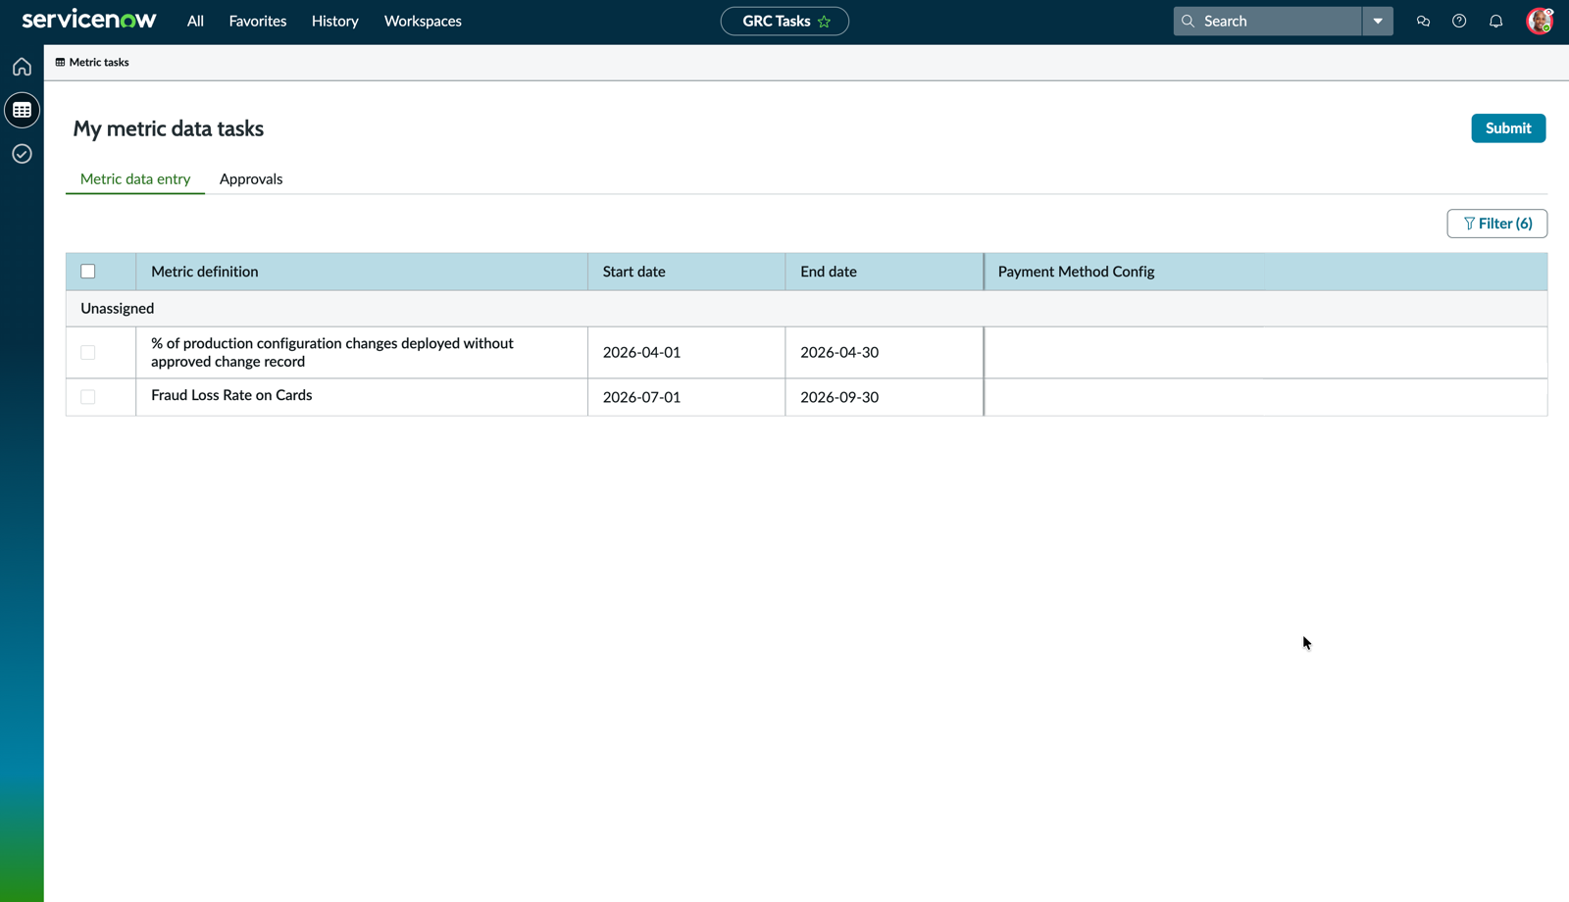1569x902 pixels.
Task: Click the Metric tasks breadcrumb tab icon
Action: click(60, 62)
